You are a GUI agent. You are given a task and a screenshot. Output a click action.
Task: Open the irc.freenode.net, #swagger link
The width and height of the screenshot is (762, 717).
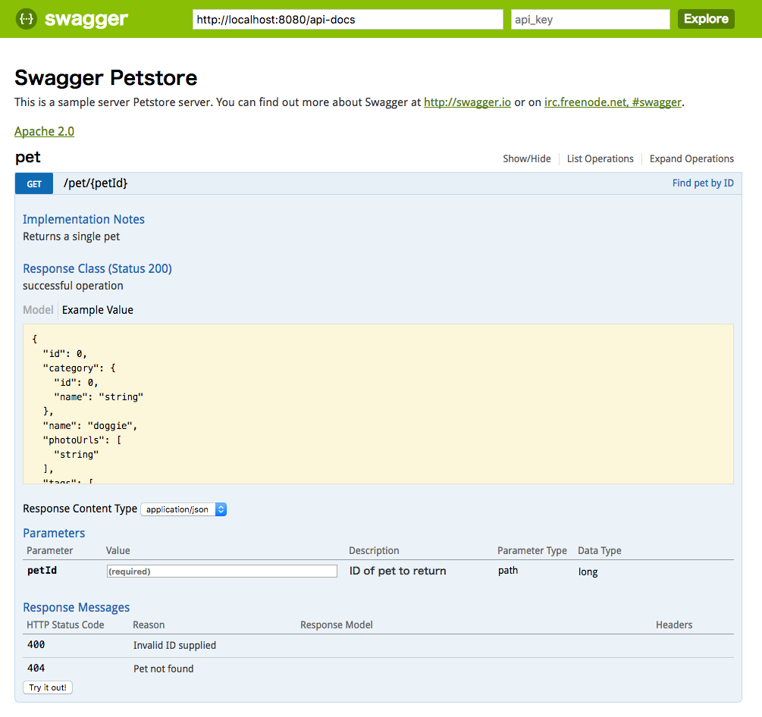tap(613, 102)
